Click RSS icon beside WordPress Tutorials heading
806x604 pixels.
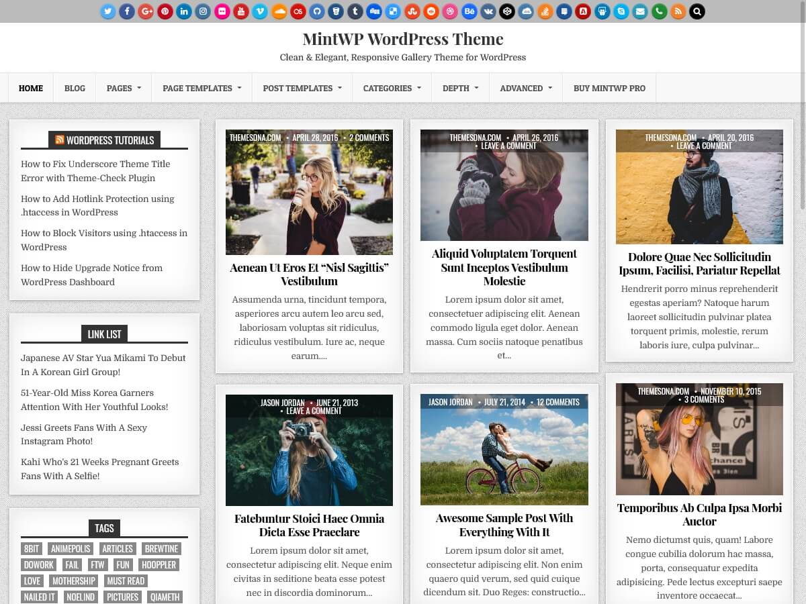pos(60,140)
